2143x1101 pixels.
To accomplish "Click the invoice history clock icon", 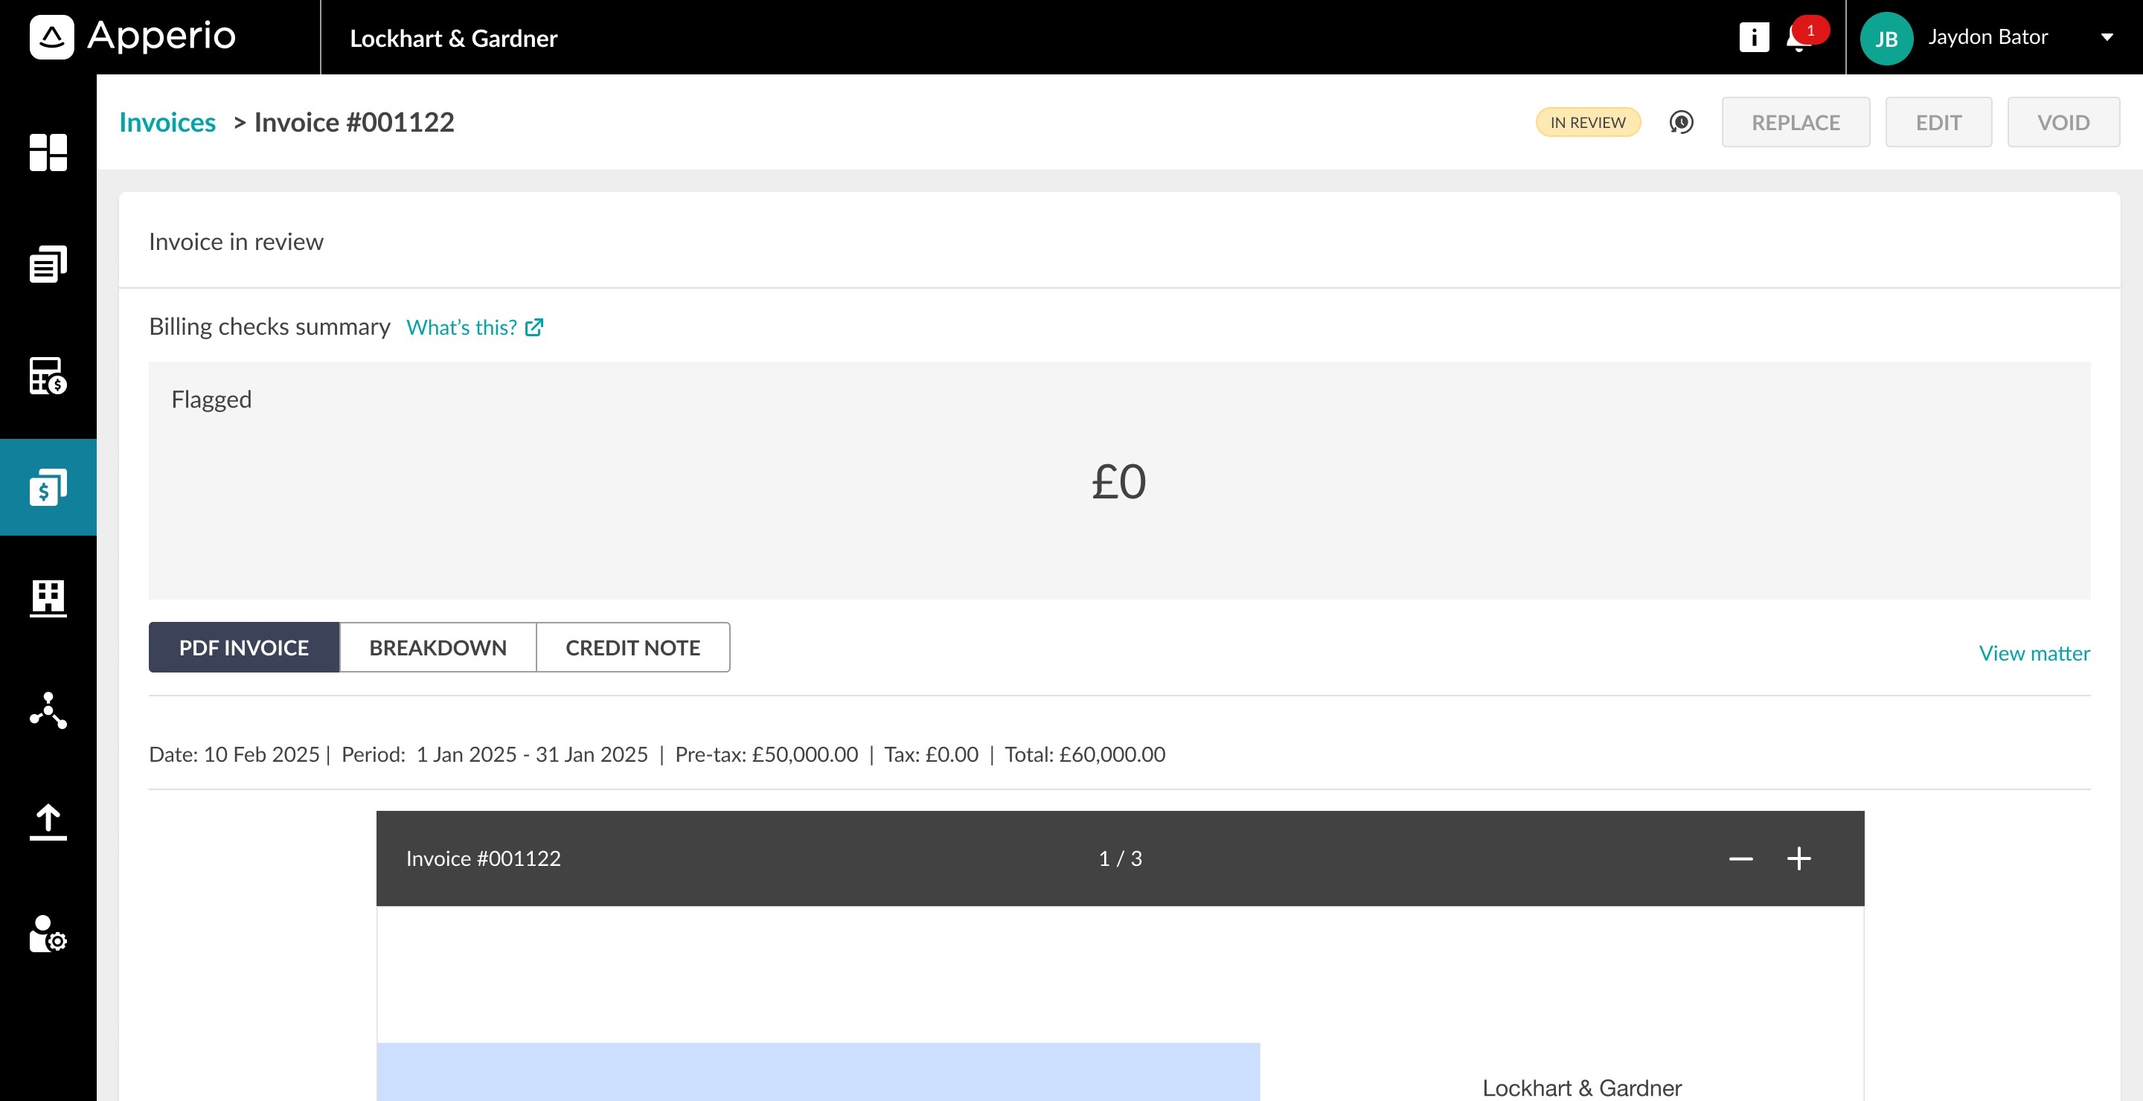I will (x=1682, y=122).
